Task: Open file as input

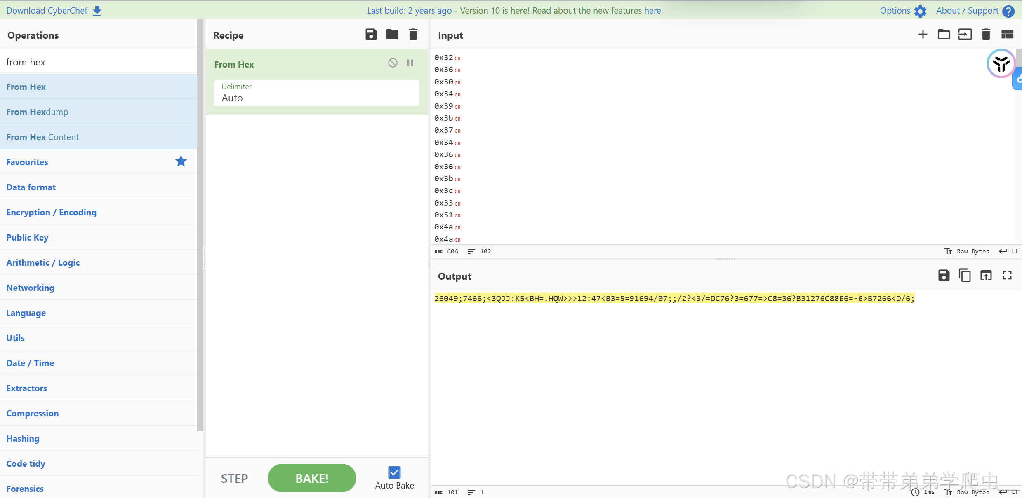Action: [965, 35]
